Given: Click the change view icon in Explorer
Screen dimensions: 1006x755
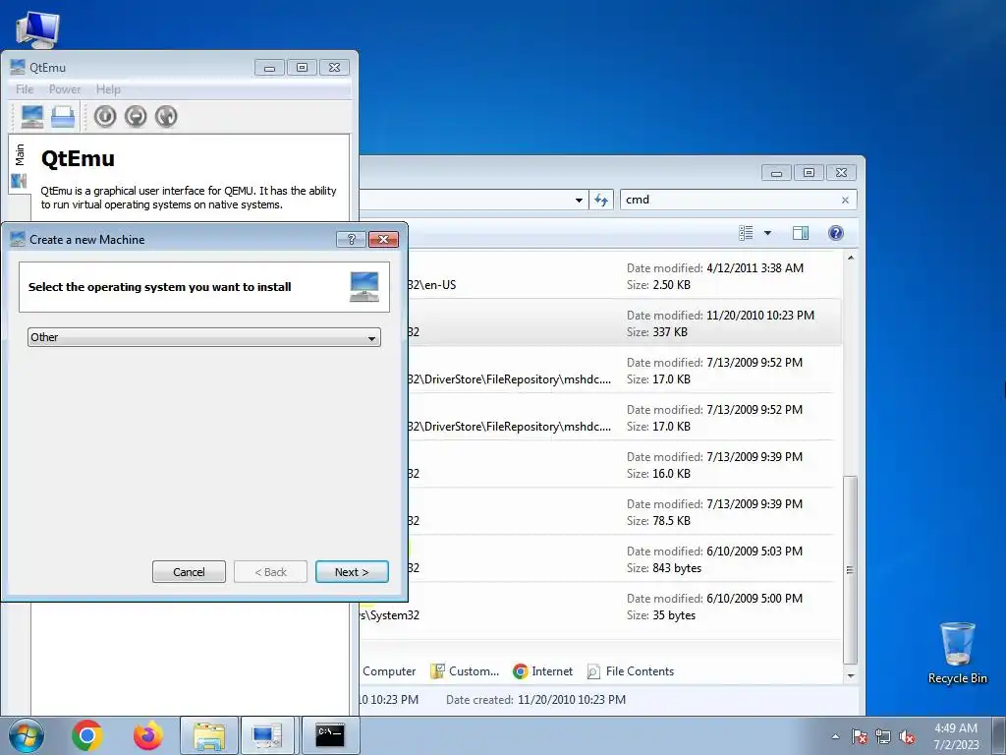Looking at the screenshot, I should [746, 233].
